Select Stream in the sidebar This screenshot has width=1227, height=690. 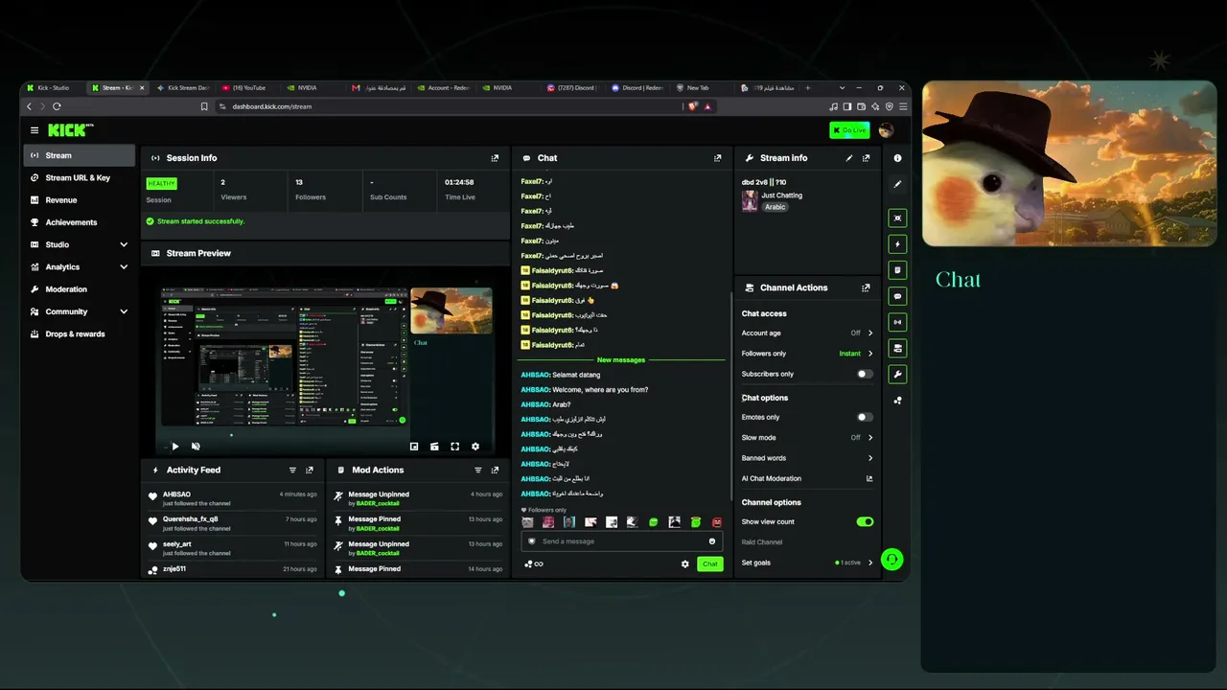[80, 155]
